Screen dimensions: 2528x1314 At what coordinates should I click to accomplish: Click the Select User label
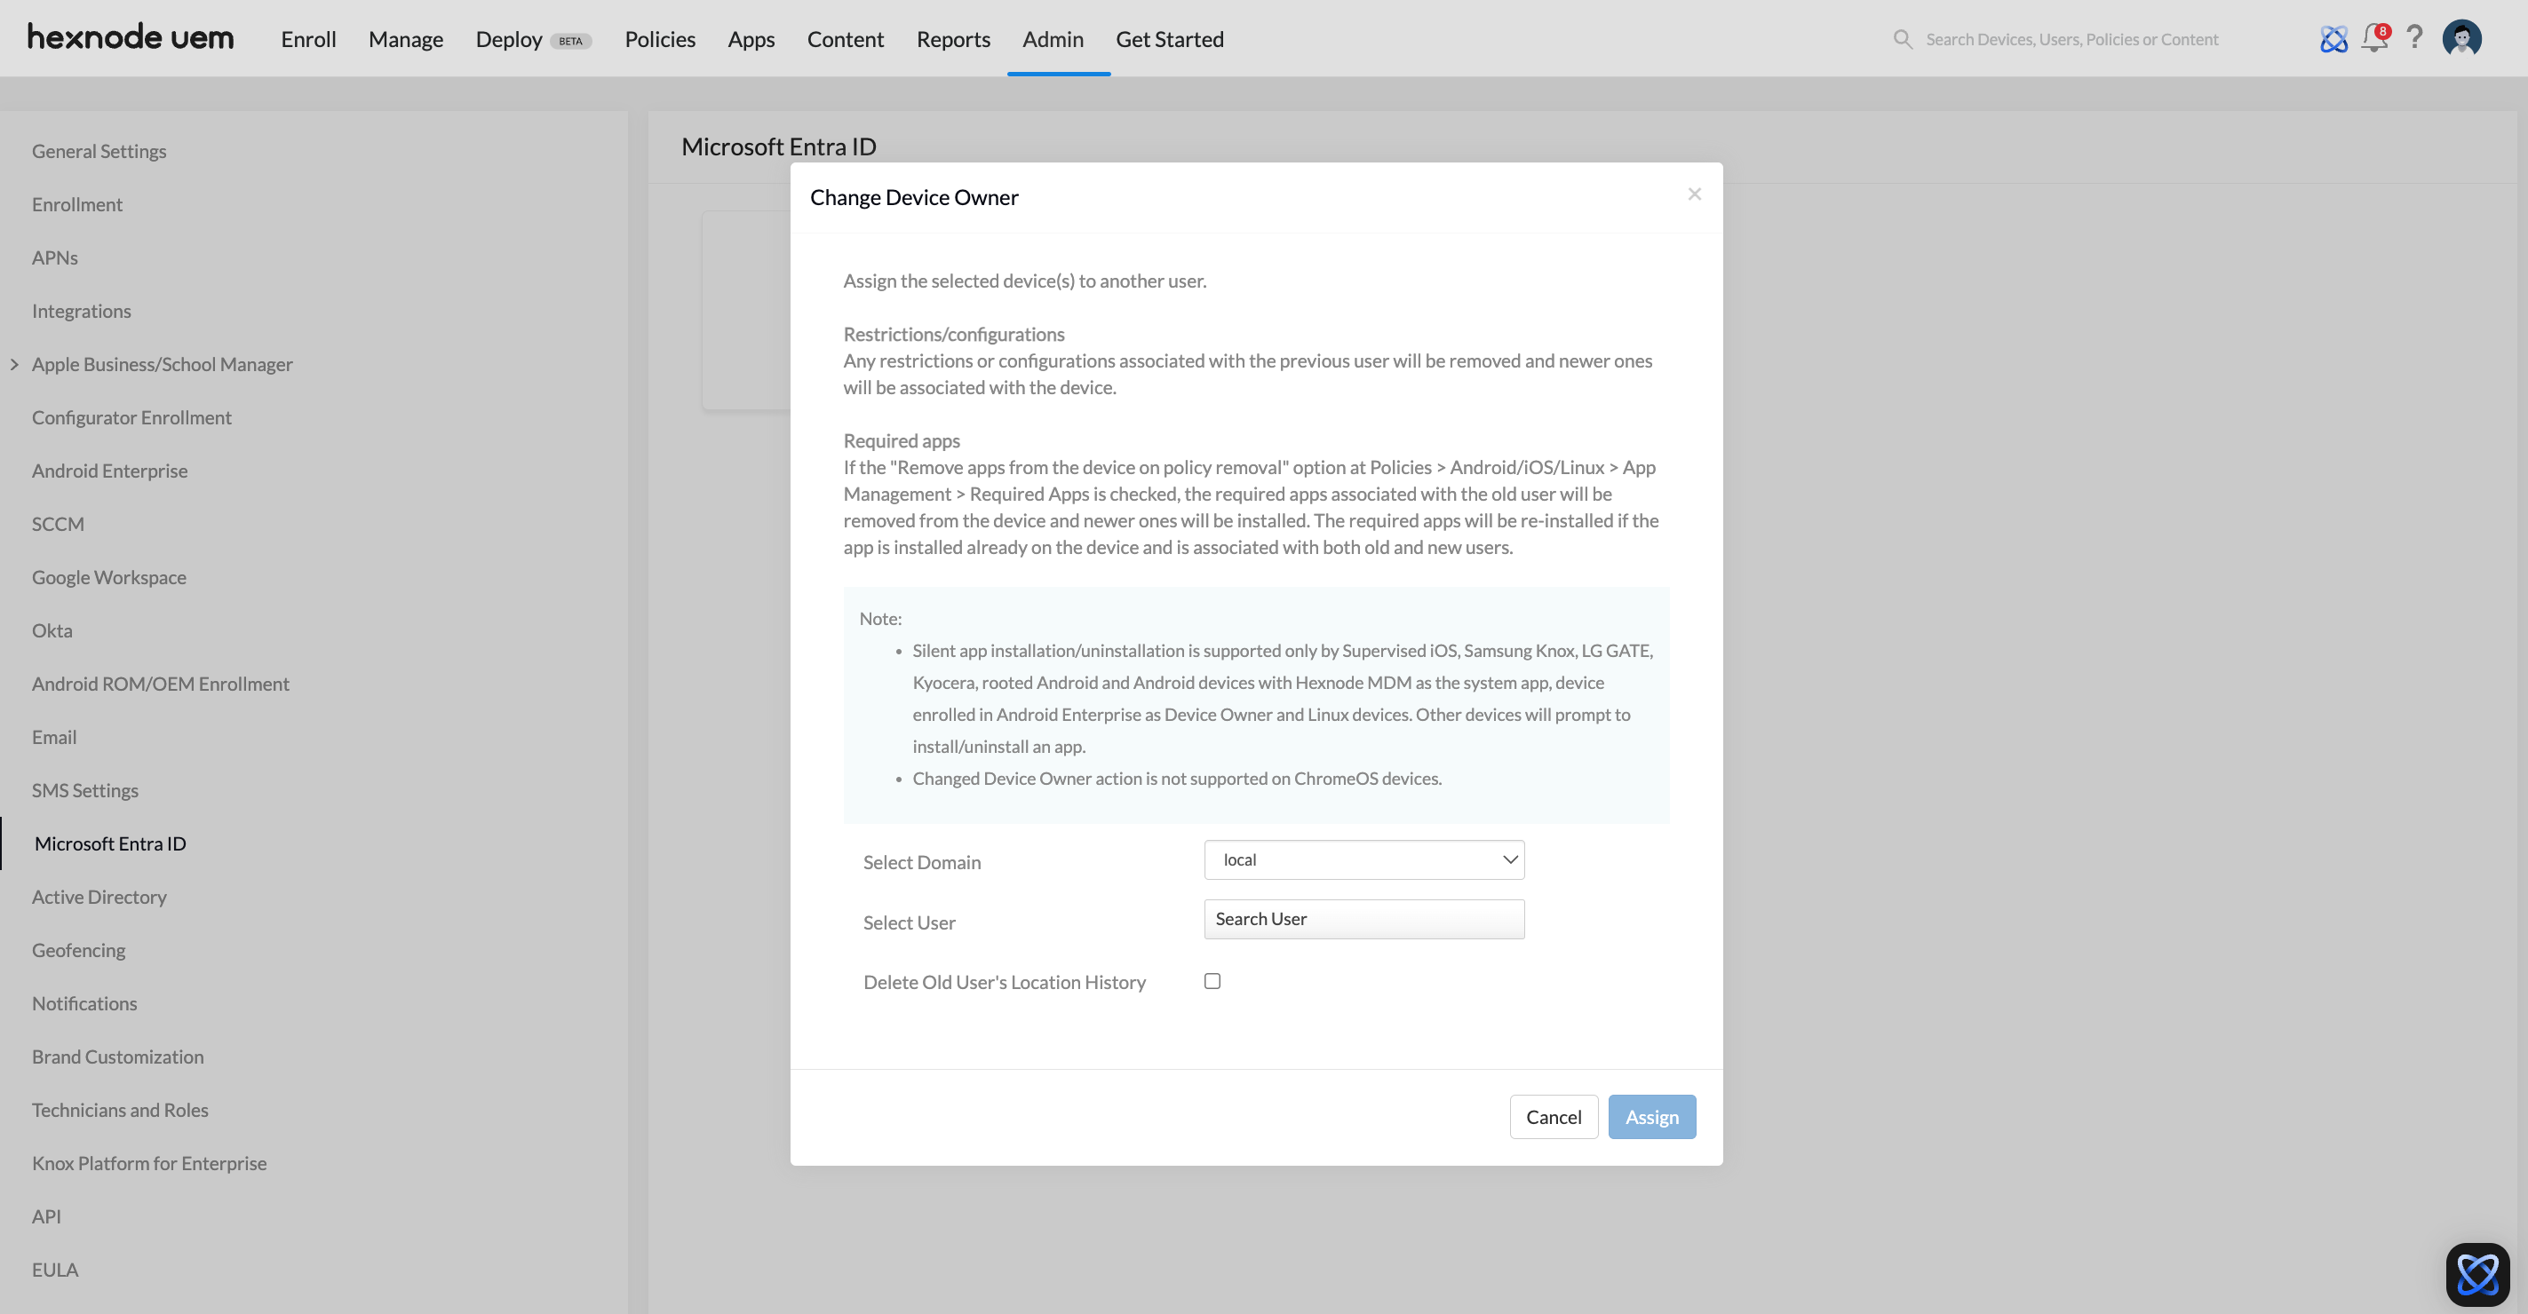909,922
